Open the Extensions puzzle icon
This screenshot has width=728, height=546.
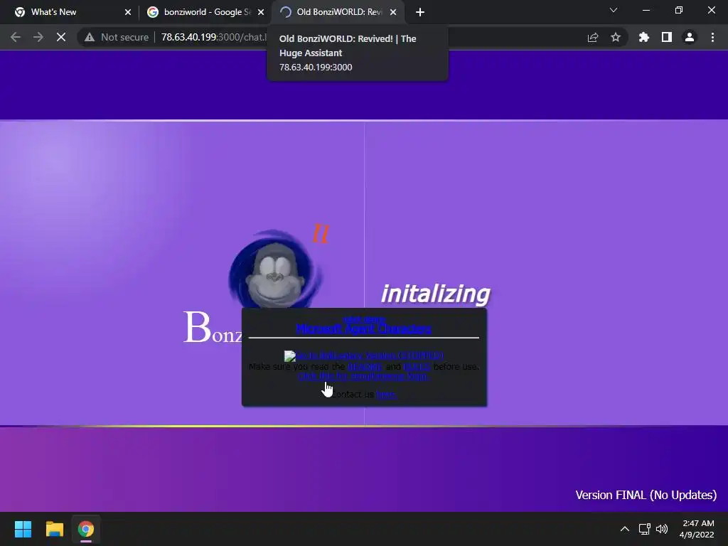643,37
